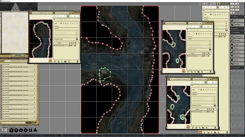Click the fullscreen arrows icon above the large map
Image resolution: width=245 pixels, height=137 pixels.
200,4
